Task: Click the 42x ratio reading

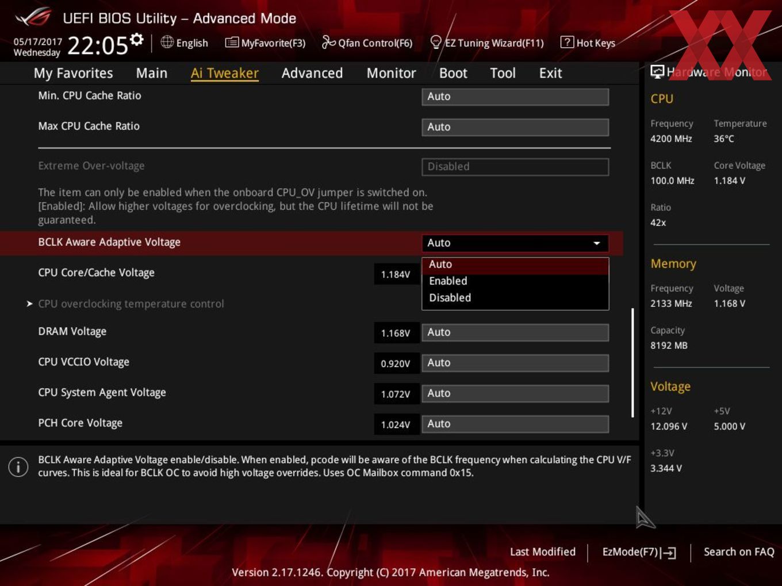Action: [x=658, y=222]
